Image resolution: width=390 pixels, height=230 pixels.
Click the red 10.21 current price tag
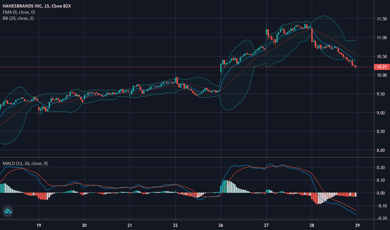pyautogui.click(x=382, y=66)
